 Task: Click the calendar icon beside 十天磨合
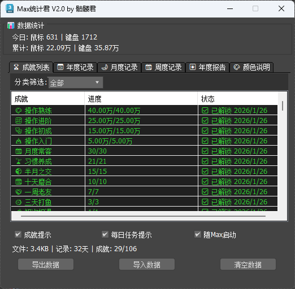point(19,182)
